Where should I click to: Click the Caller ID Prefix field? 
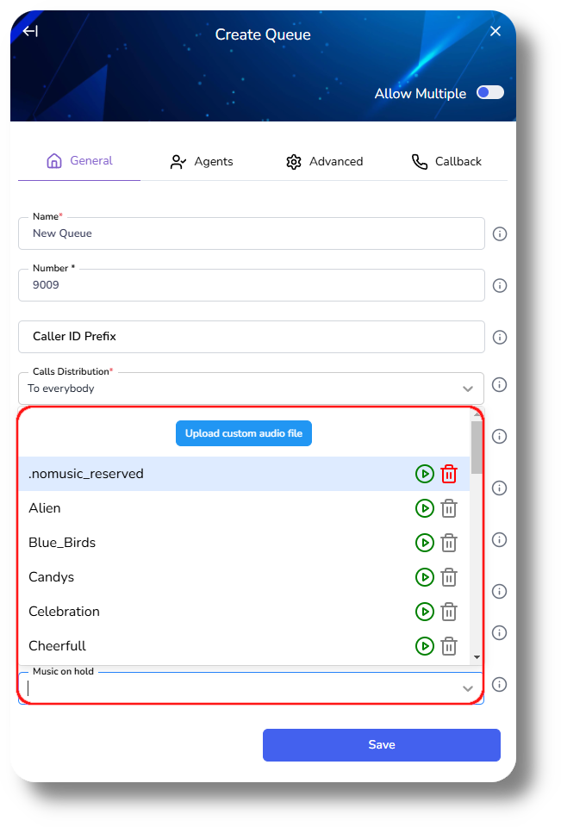251,337
